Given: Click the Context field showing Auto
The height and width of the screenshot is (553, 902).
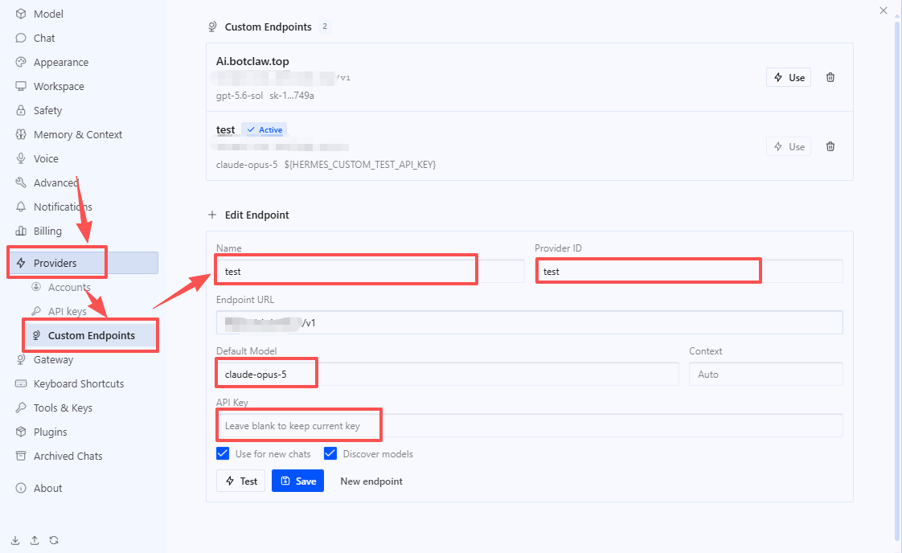Looking at the screenshot, I should (766, 374).
